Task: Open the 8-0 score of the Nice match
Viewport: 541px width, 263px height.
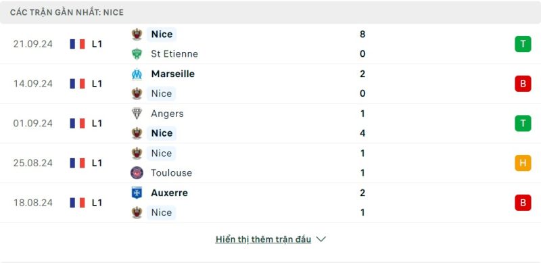Action: 362,44
